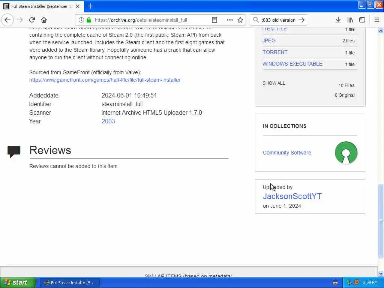Download the TORRENT file
This screenshot has height=288, width=384.
tap(275, 52)
